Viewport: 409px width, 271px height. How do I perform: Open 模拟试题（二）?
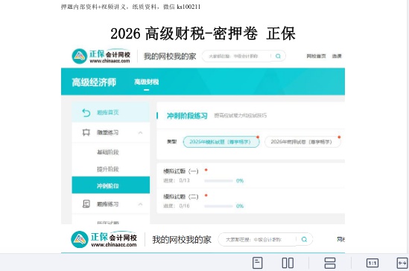[181, 196]
